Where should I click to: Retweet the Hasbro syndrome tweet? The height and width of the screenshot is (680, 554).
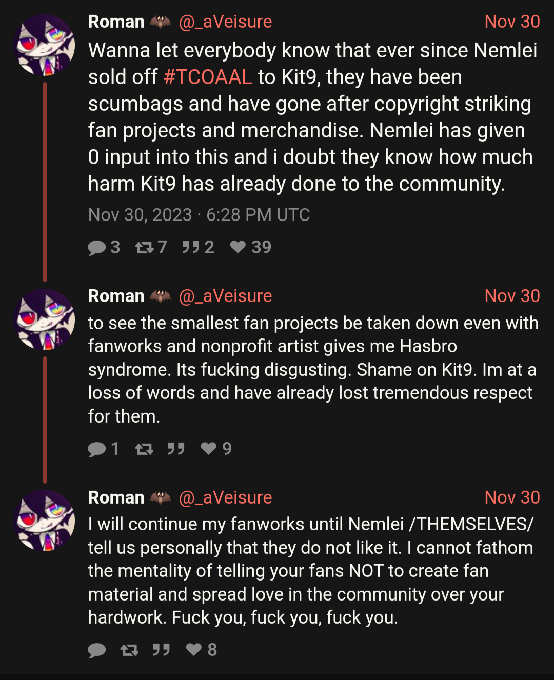coord(144,449)
